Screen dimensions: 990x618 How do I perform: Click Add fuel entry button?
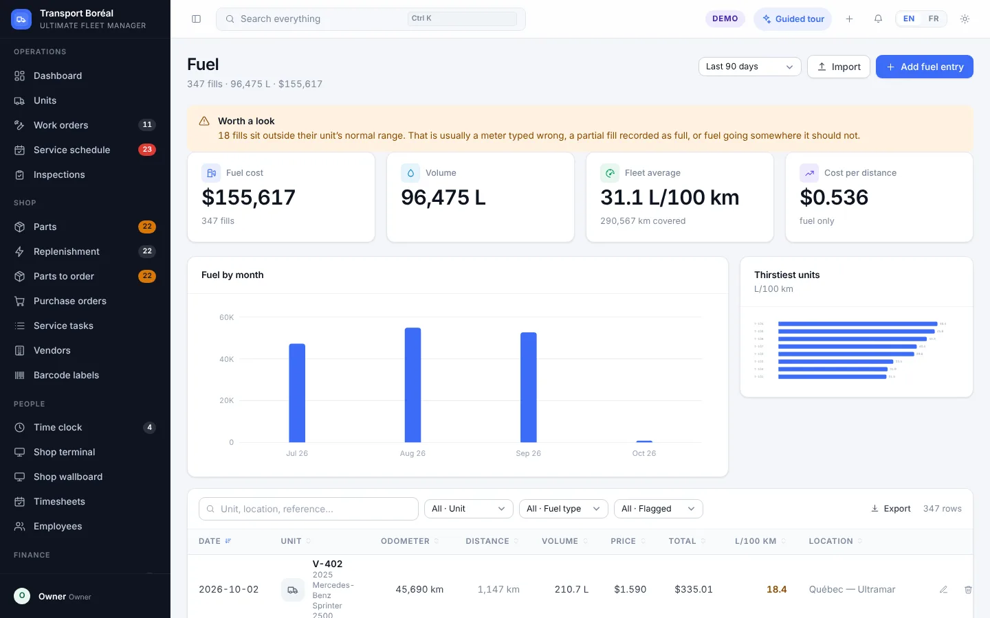click(x=924, y=67)
